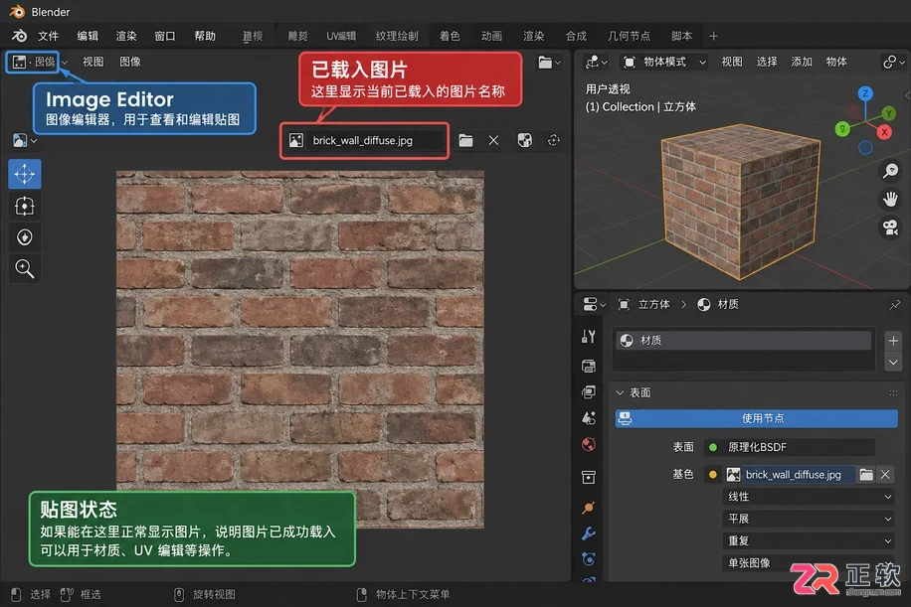Viewport: 911px width, 607px height.
Task: Open the Collection properties archive box tab
Action: coord(589,477)
